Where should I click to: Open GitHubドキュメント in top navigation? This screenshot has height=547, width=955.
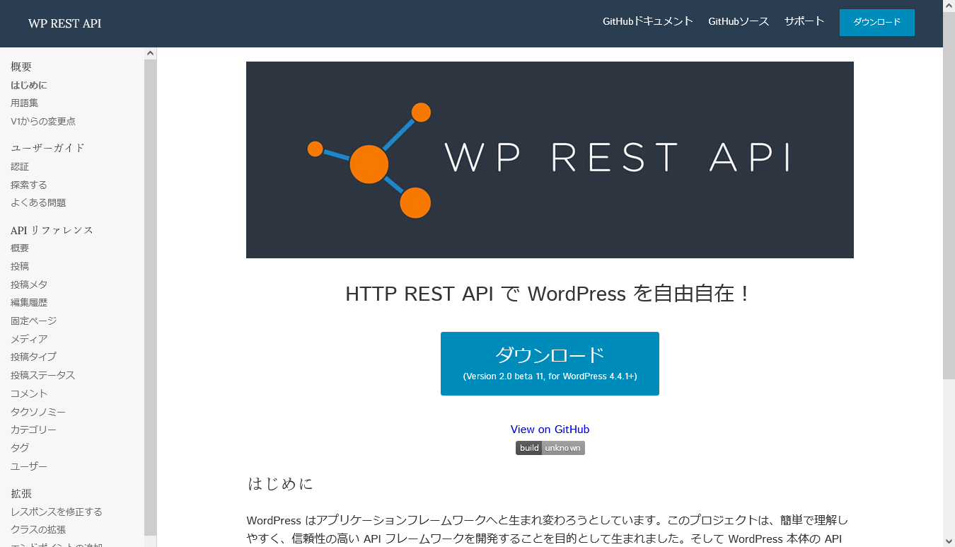tap(647, 21)
